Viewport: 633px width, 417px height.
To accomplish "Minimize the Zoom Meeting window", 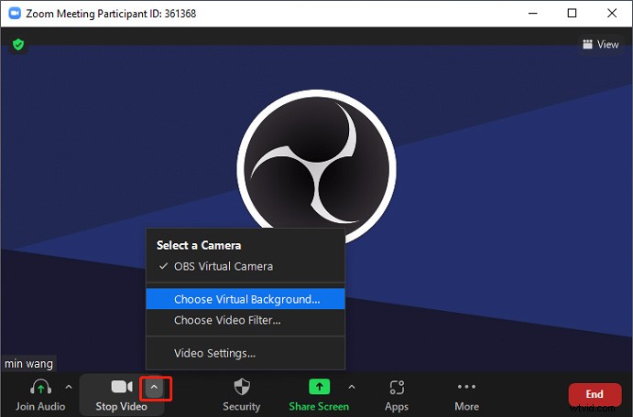I will pyautogui.click(x=533, y=14).
